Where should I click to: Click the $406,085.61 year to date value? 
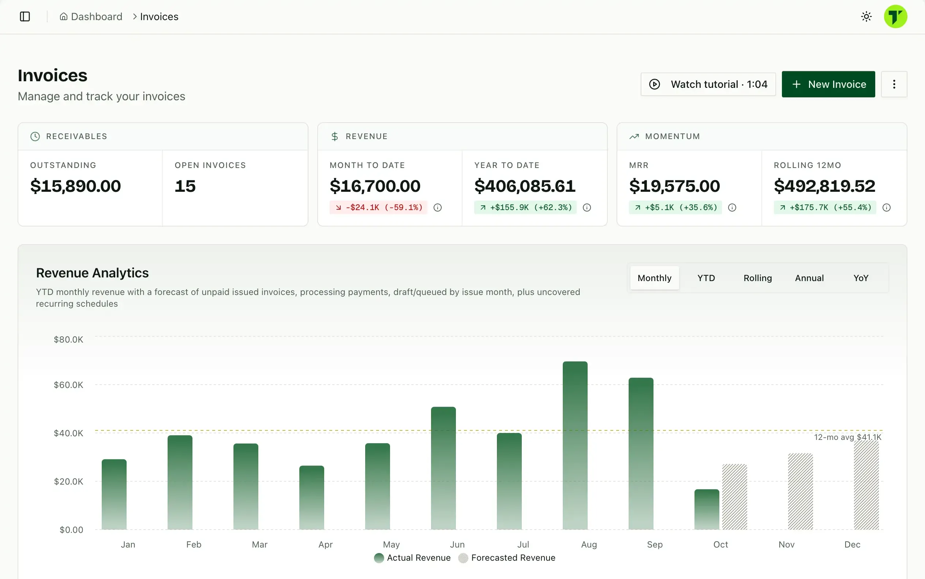point(525,186)
